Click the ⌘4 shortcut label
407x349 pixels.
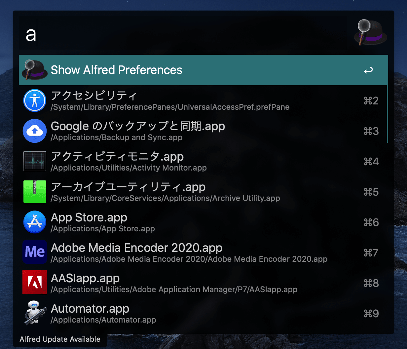coord(371,162)
